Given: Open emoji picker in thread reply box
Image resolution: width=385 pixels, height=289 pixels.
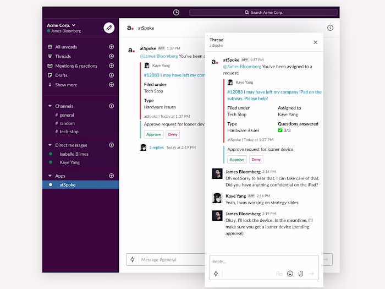Looking at the screenshot, I should 290,274.
